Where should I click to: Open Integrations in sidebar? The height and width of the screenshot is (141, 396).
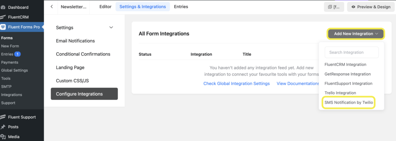coord(12,95)
